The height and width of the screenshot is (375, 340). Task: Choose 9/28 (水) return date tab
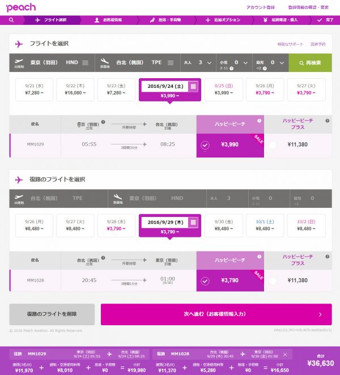pyautogui.click(x=116, y=225)
